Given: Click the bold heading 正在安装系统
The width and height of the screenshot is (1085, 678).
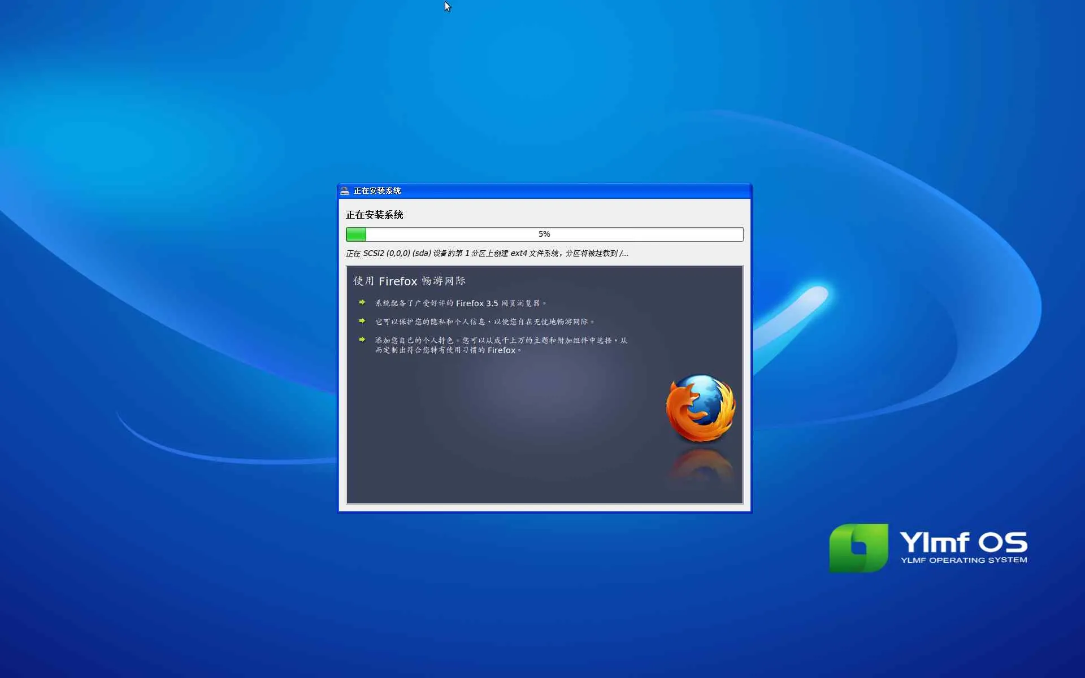Looking at the screenshot, I should (374, 215).
